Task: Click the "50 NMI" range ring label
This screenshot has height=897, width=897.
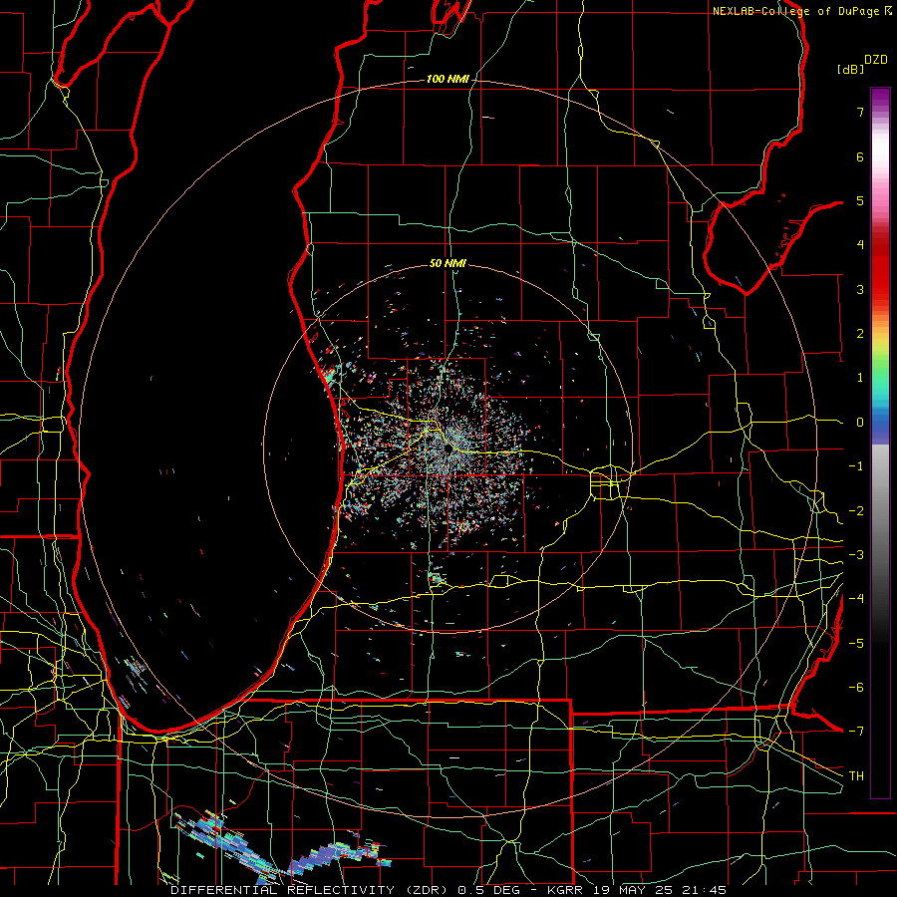Action: pos(448,263)
